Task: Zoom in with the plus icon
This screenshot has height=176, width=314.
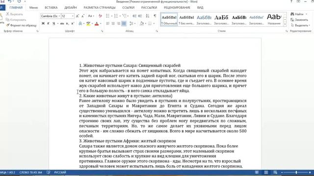Action: tap(310, 173)
